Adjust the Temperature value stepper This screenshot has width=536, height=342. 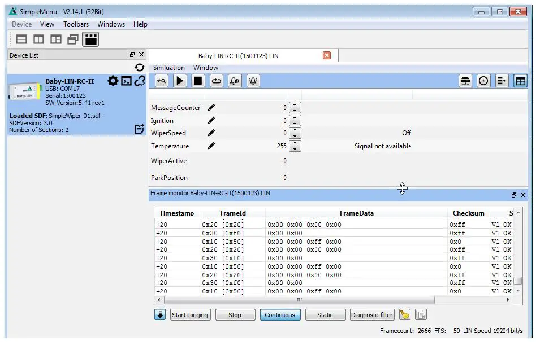(x=295, y=146)
